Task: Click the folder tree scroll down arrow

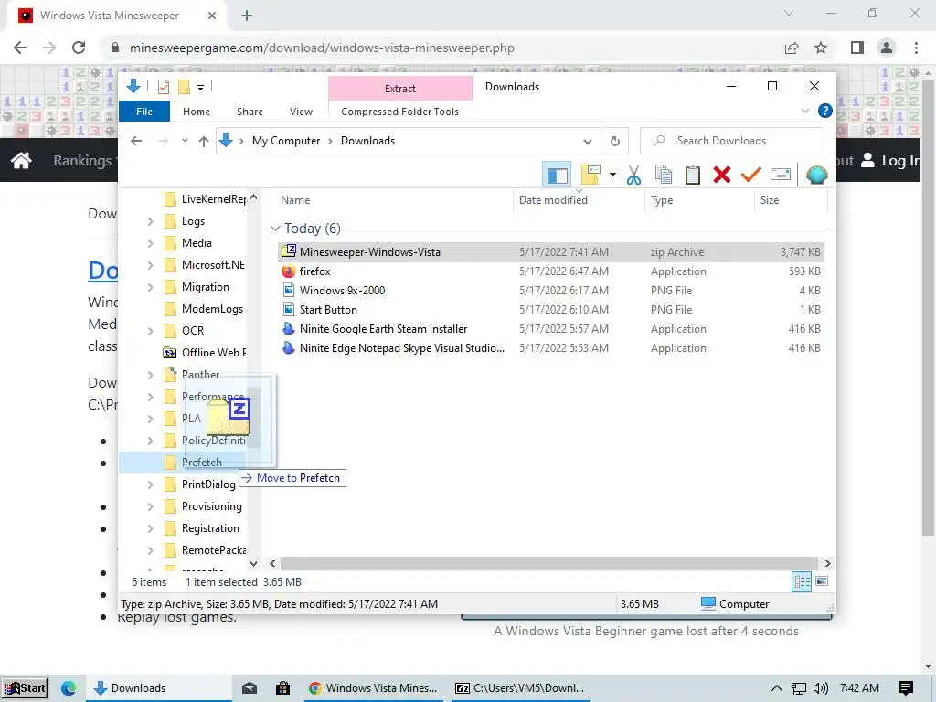Action: (x=254, y=563)
